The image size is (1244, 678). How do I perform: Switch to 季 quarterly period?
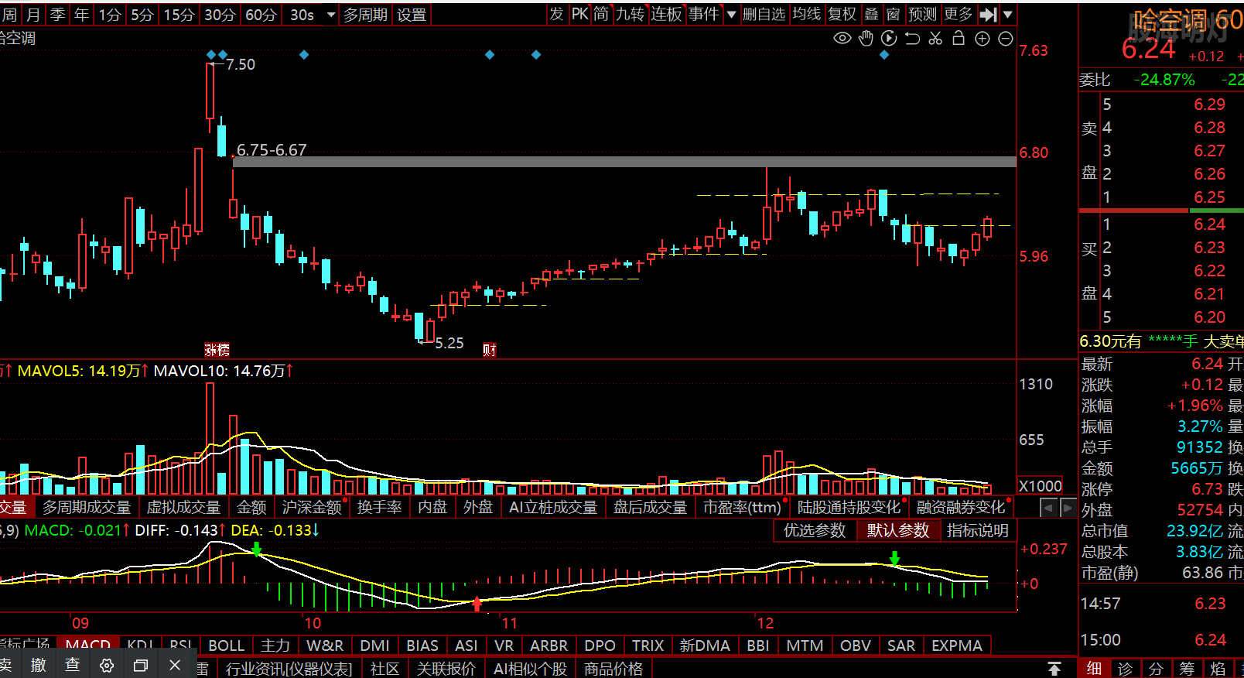coord(57,15)
